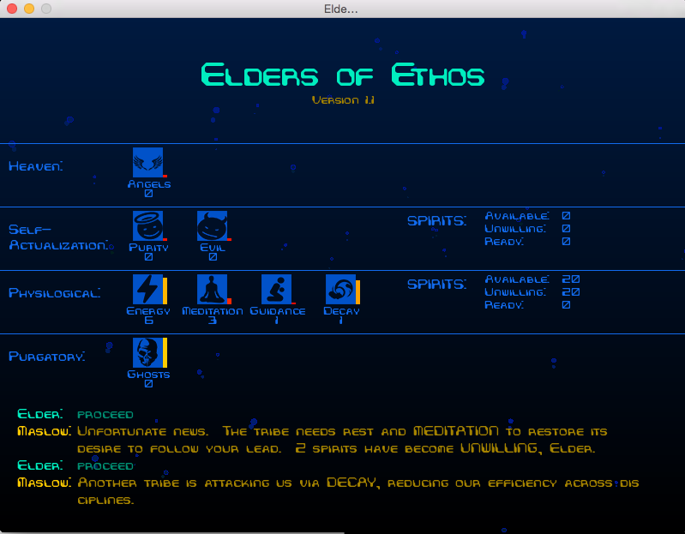
Task: Select the Purgatory row label
Action: click(x=47, y=357)
